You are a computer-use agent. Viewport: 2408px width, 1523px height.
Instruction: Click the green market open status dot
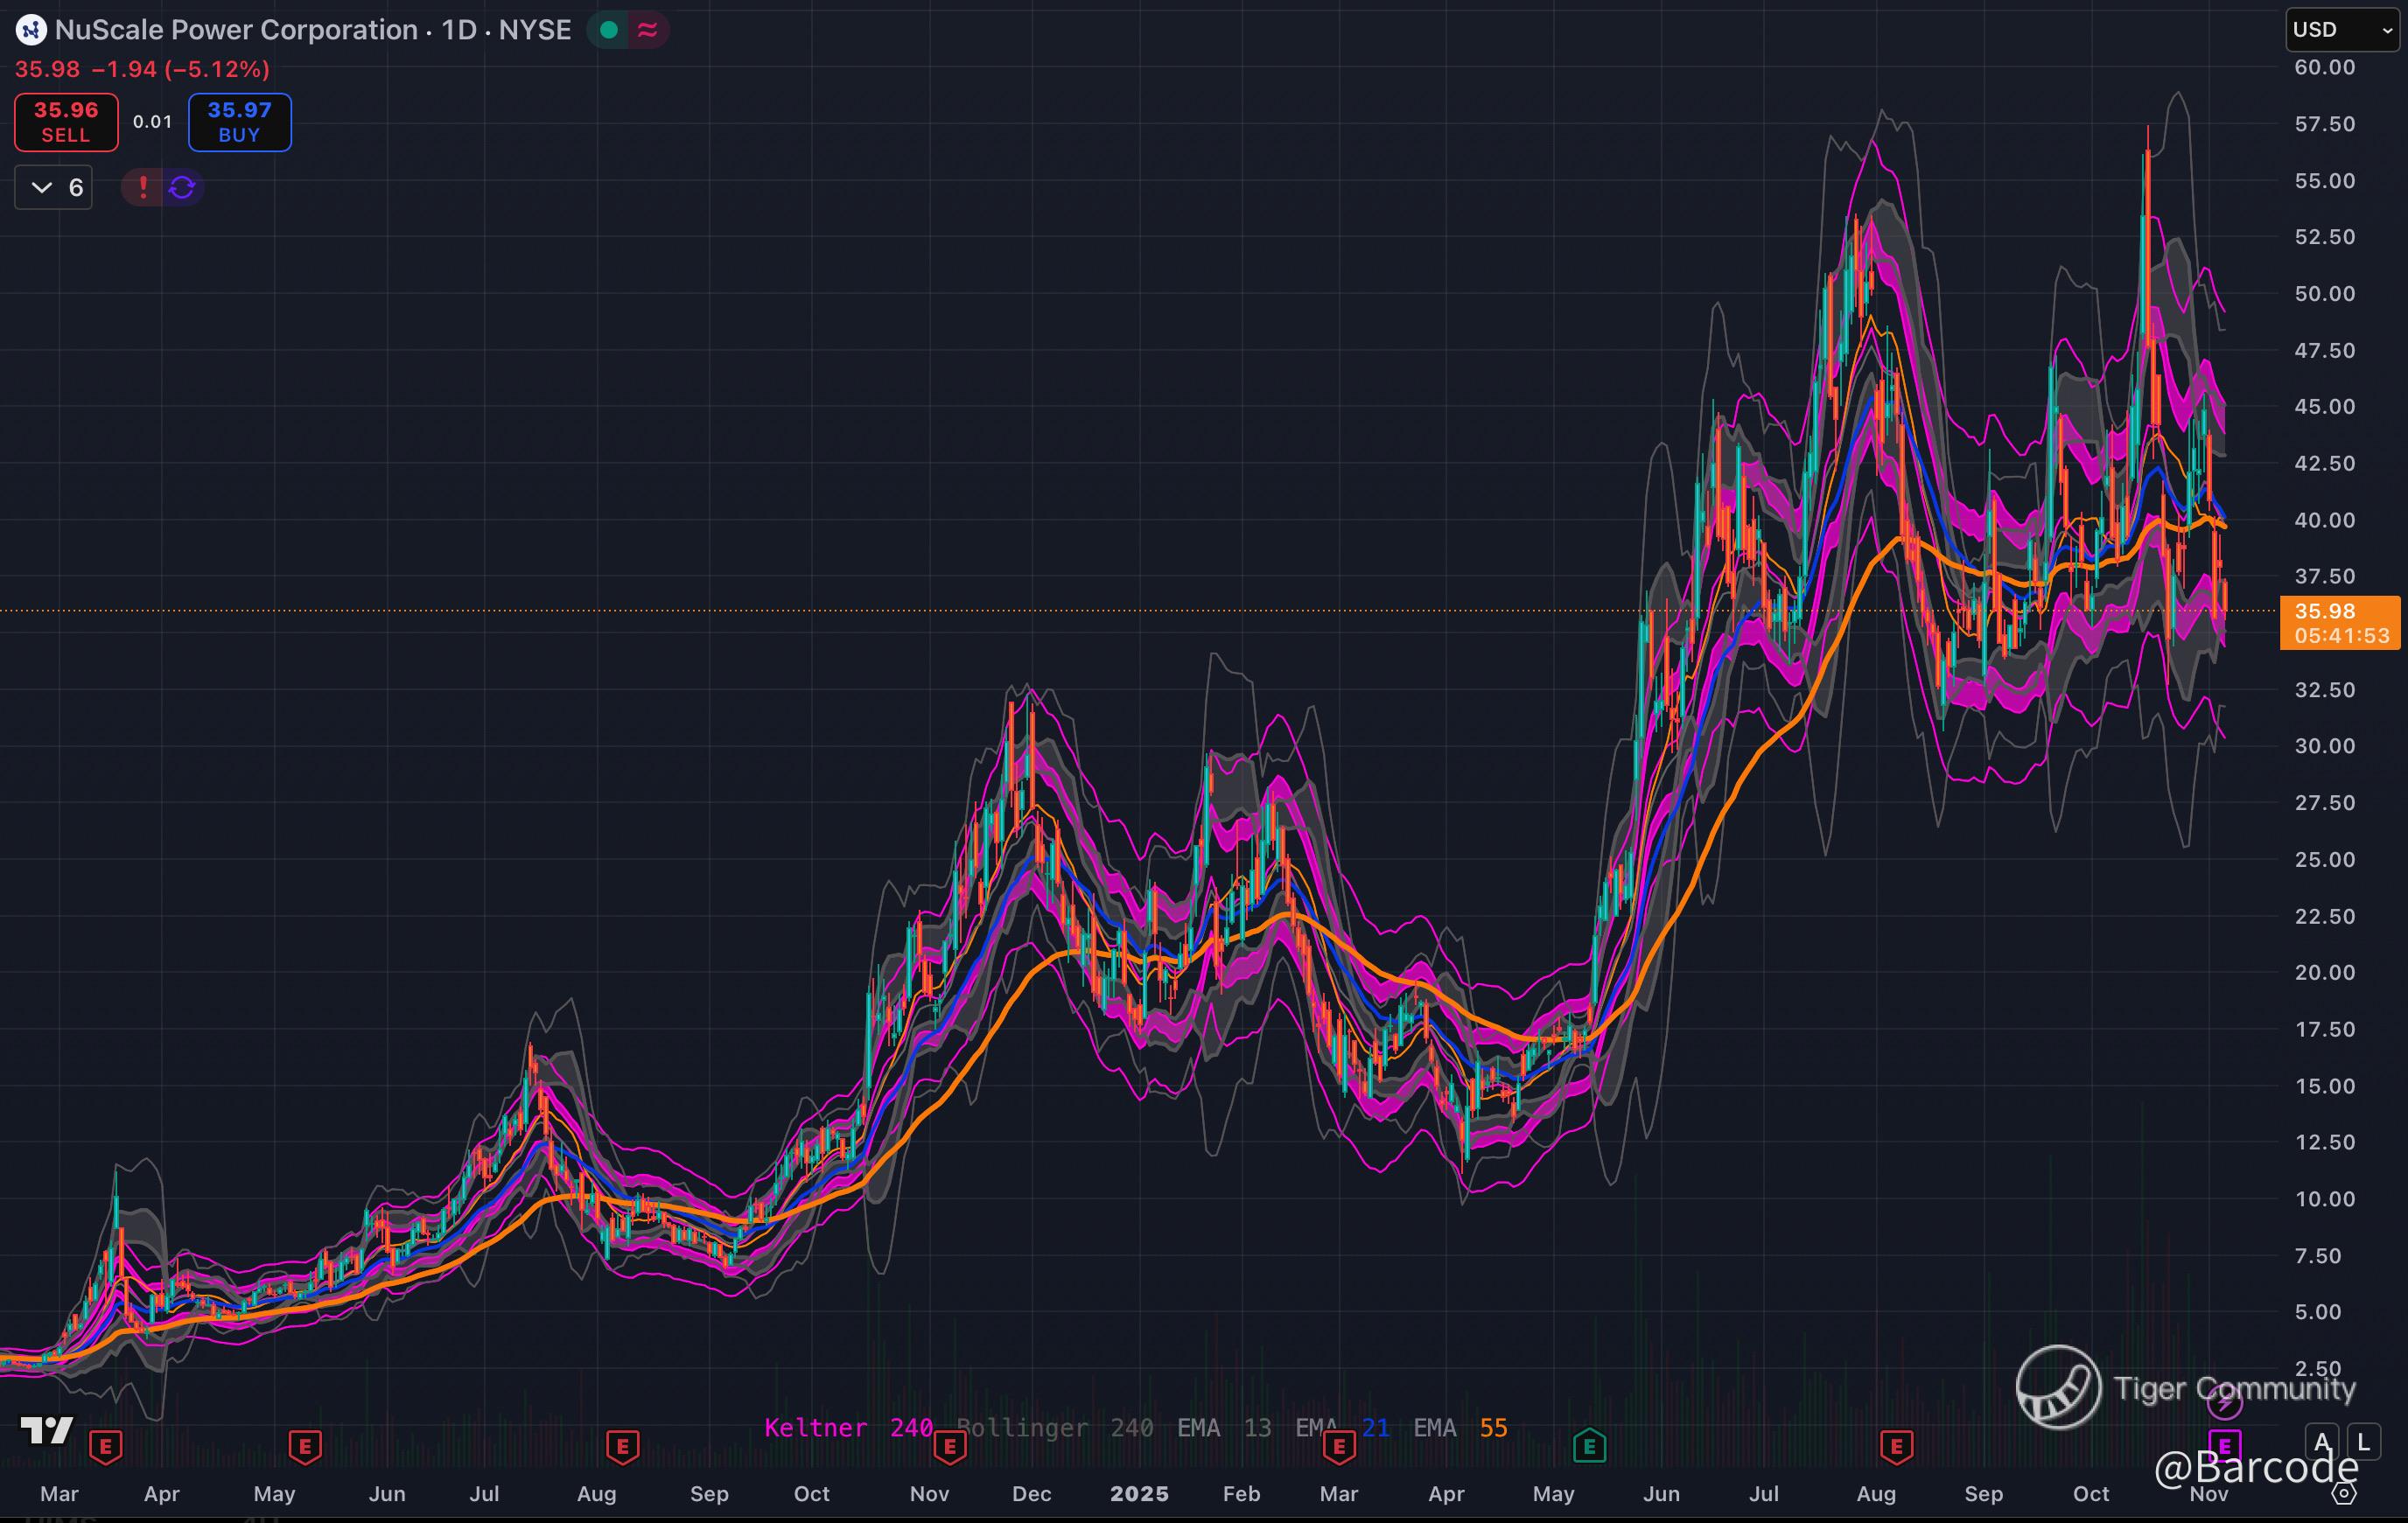(608, 30)
